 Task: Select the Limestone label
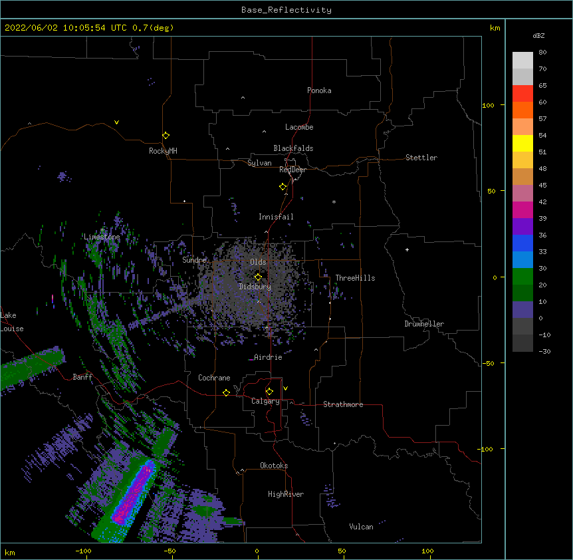pyautogui.click(x=102, y=237)
